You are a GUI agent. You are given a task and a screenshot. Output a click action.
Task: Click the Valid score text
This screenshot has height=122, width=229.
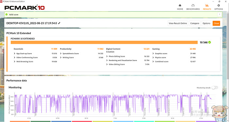tap(14, 15)
